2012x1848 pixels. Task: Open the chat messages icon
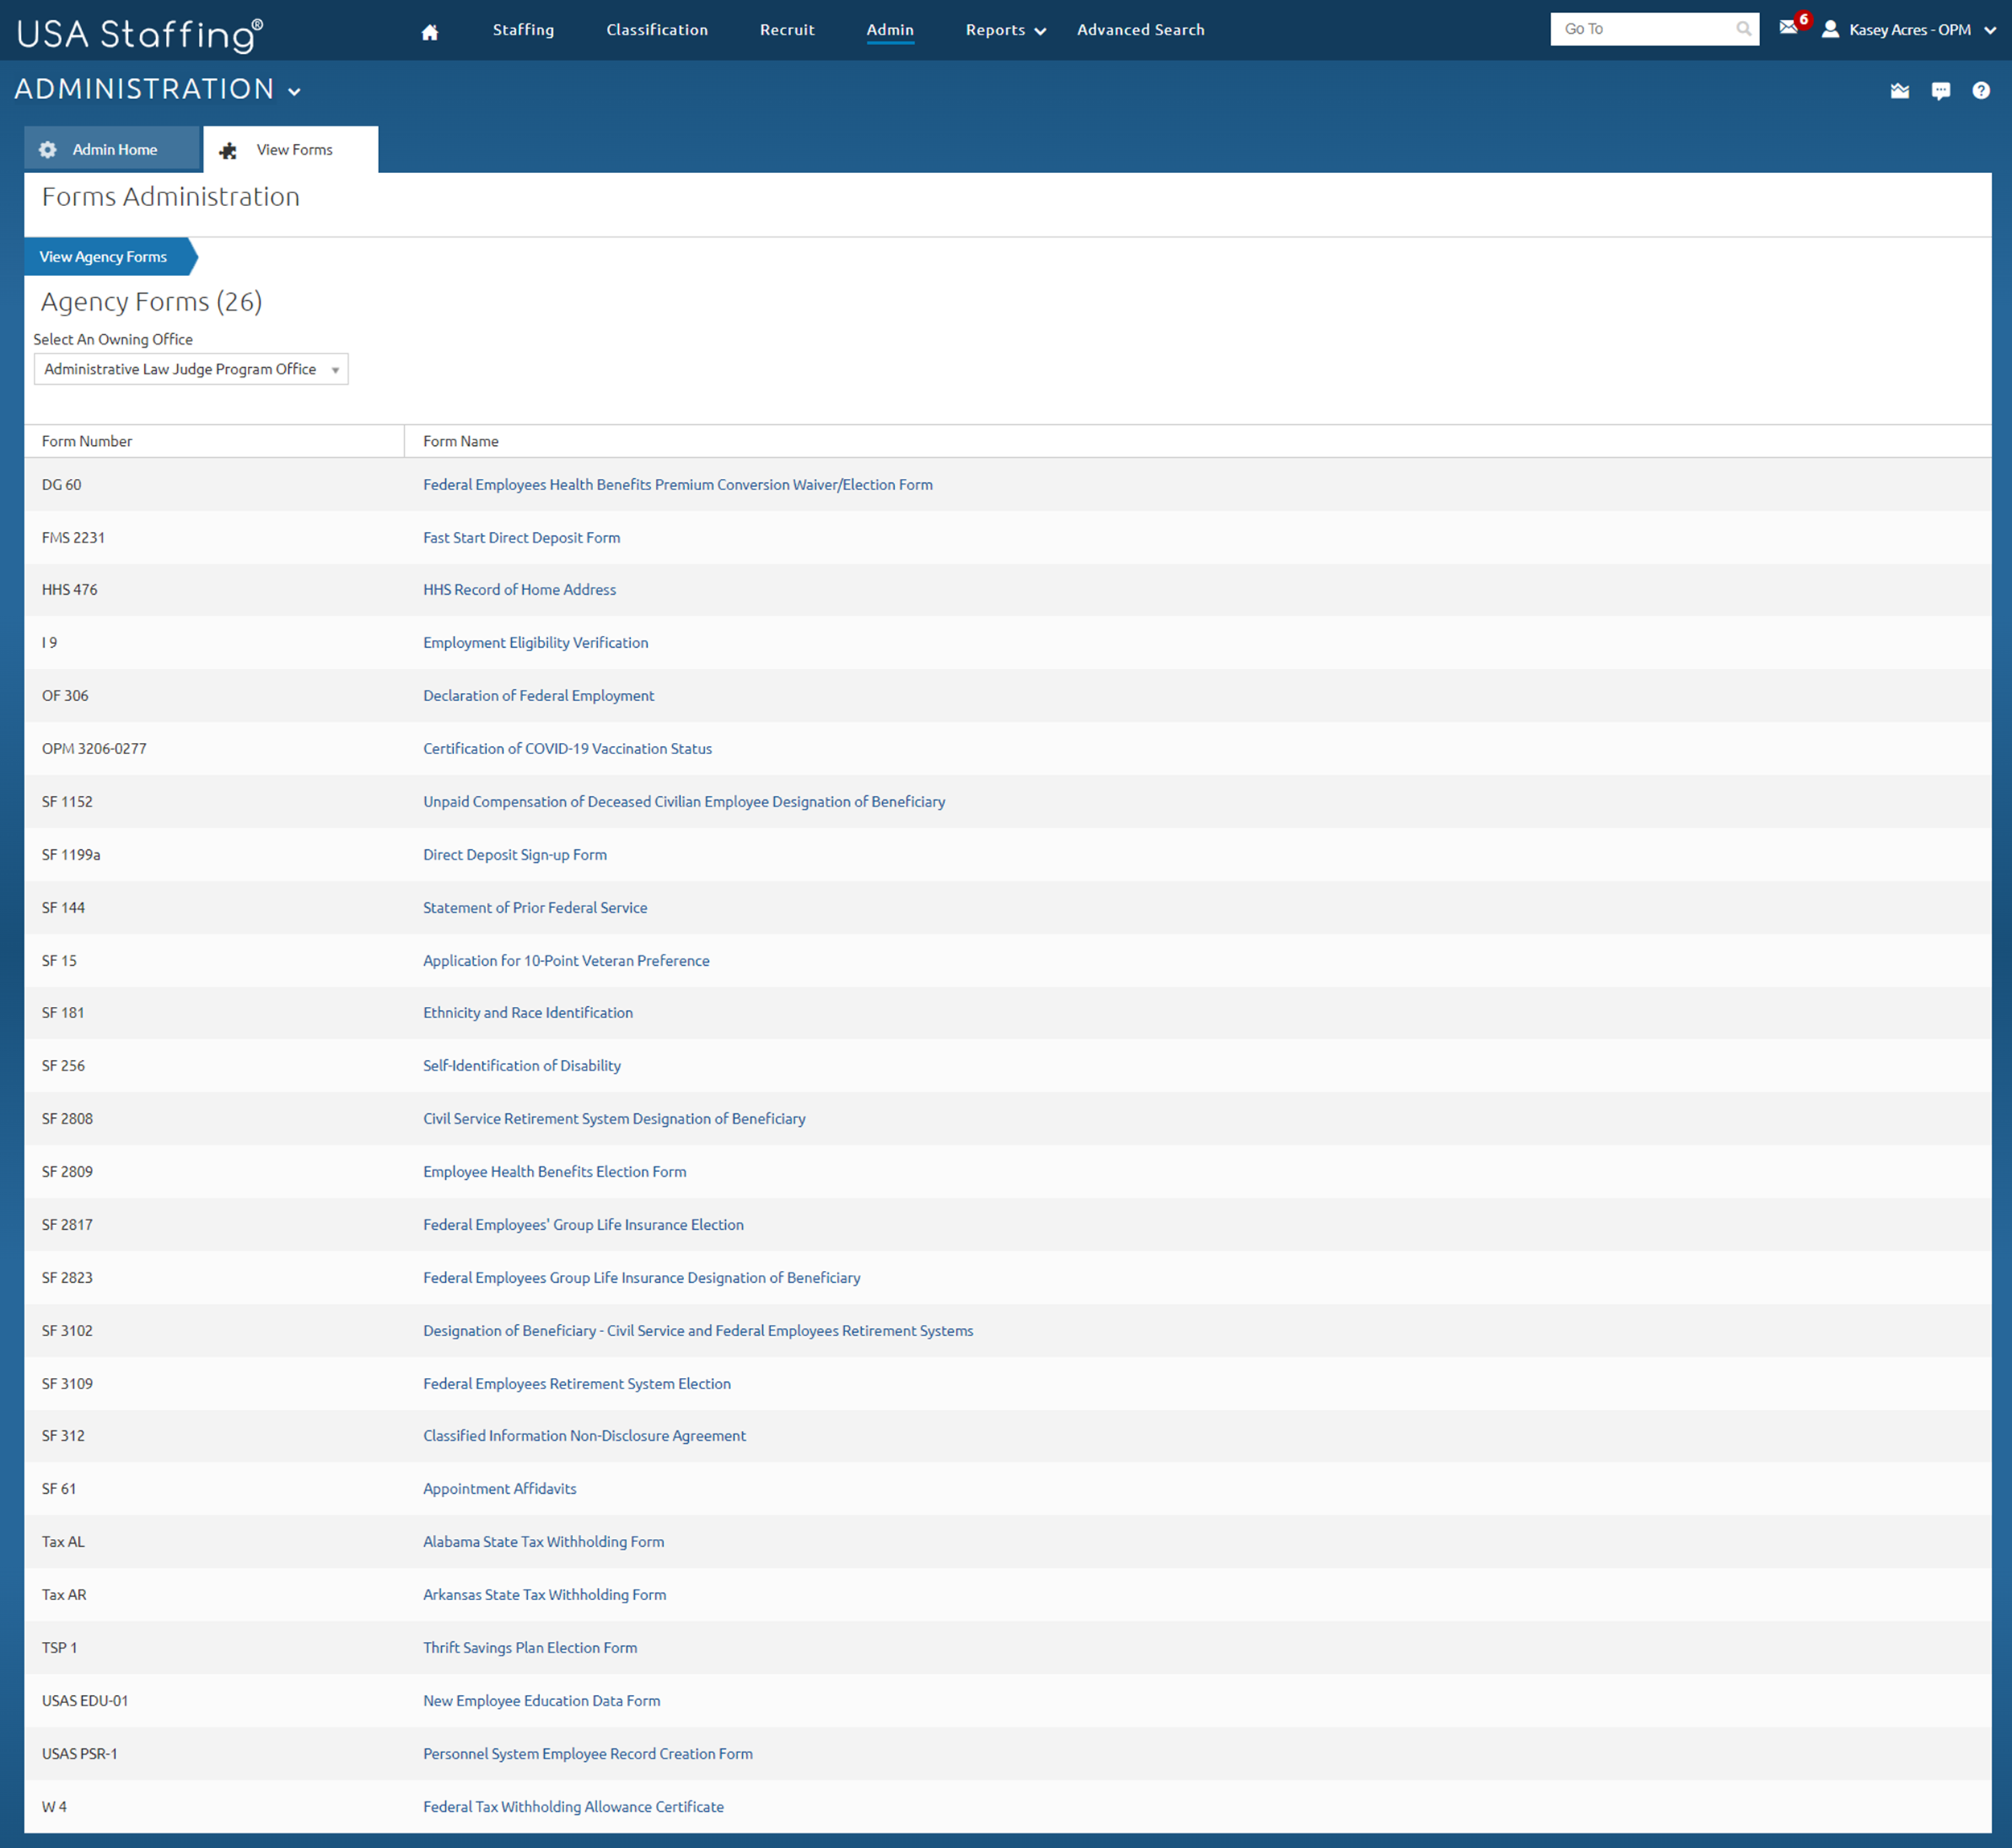point(1940,90)
